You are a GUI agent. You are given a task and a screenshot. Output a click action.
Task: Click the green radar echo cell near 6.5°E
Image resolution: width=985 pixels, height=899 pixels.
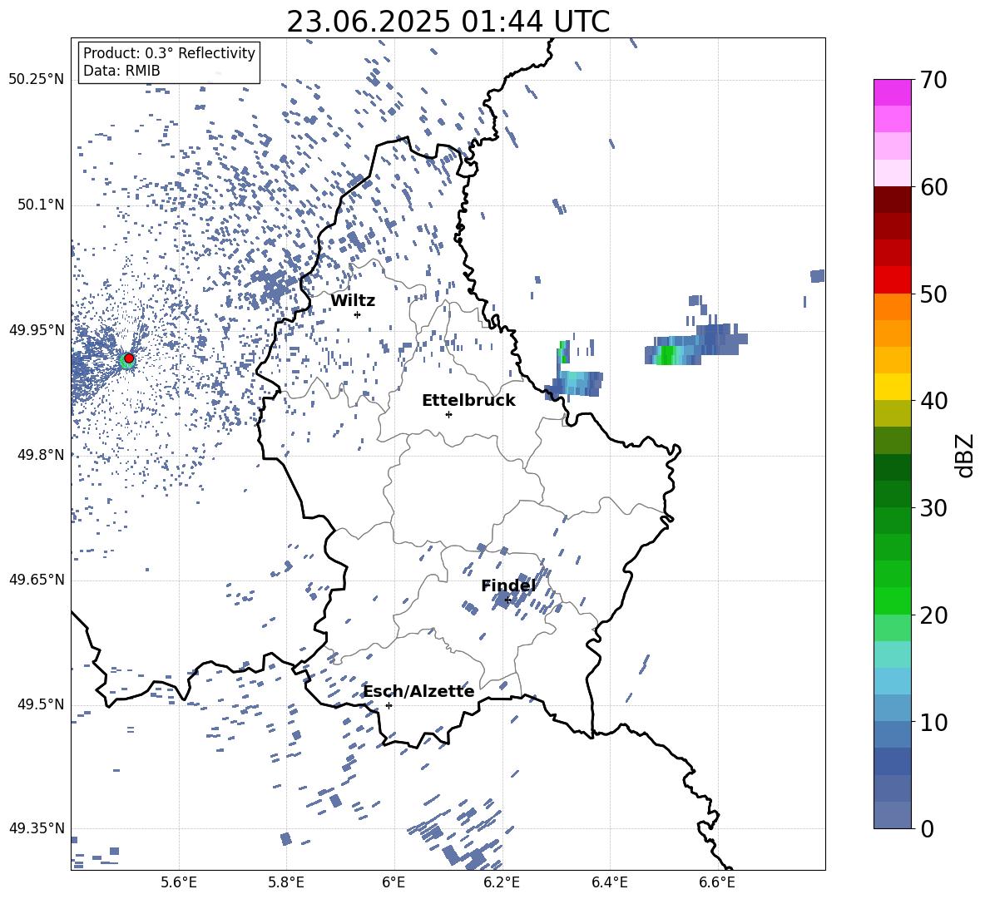tap(668, 355)
